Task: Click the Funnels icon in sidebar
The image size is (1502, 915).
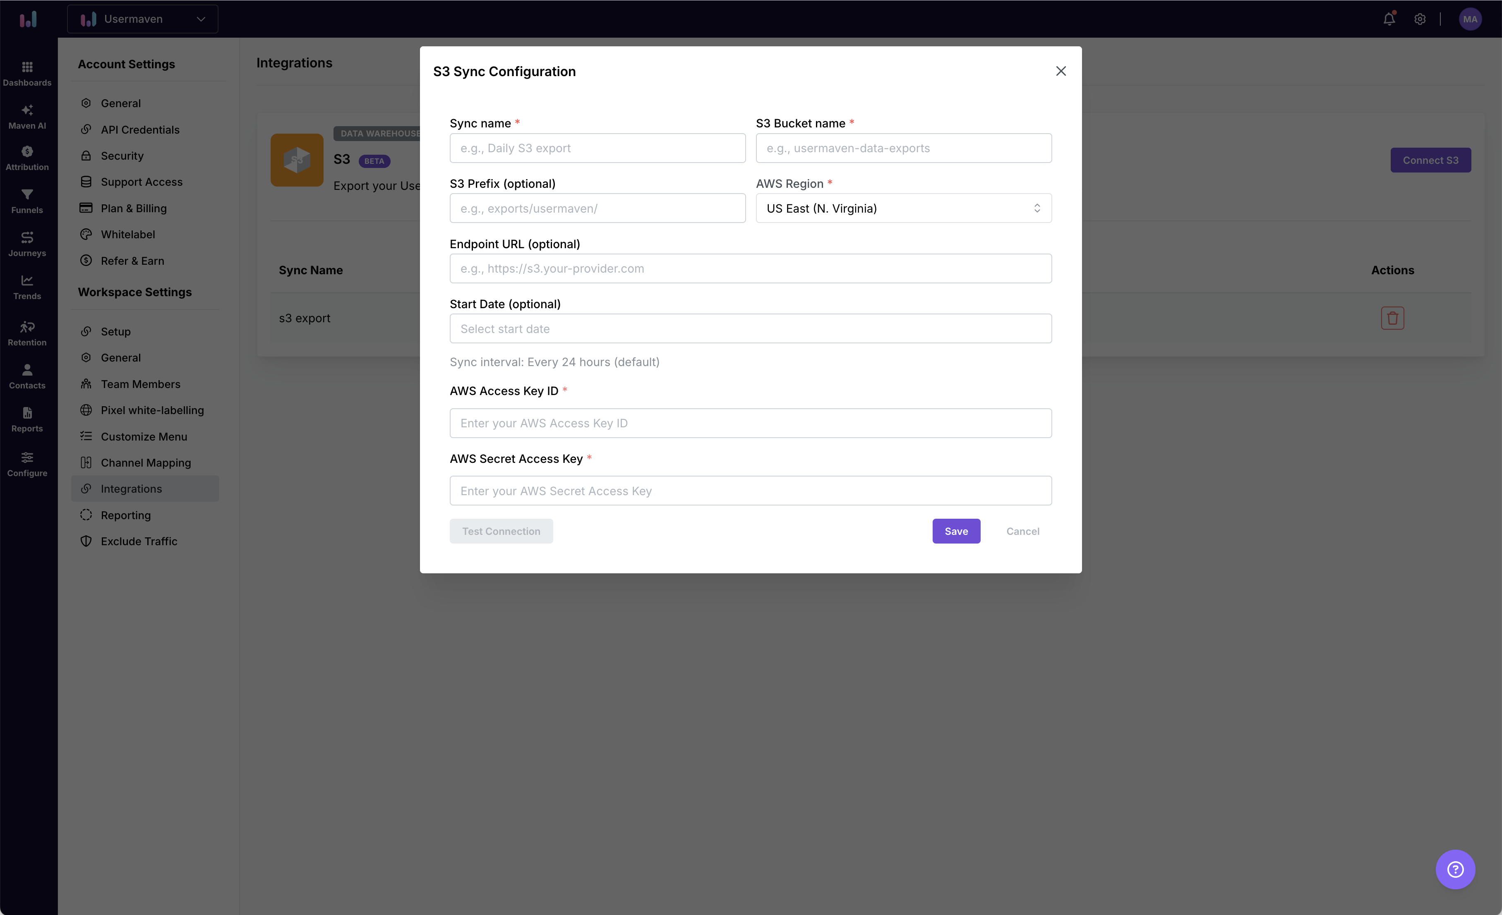Action: (x=27, y=201)
